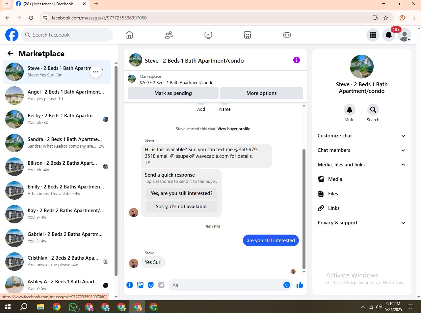This screenshot has height=313, width=421.
Task: Open the Marketplace storefront icon
Action: [x=248, y=35]
